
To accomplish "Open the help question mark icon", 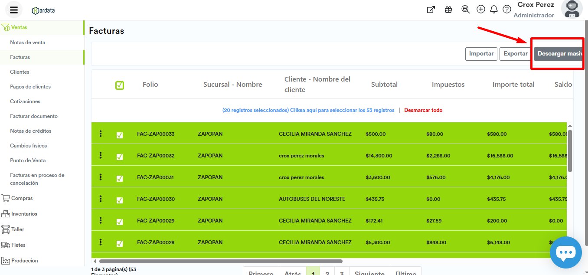I will [x=506, y=10].
